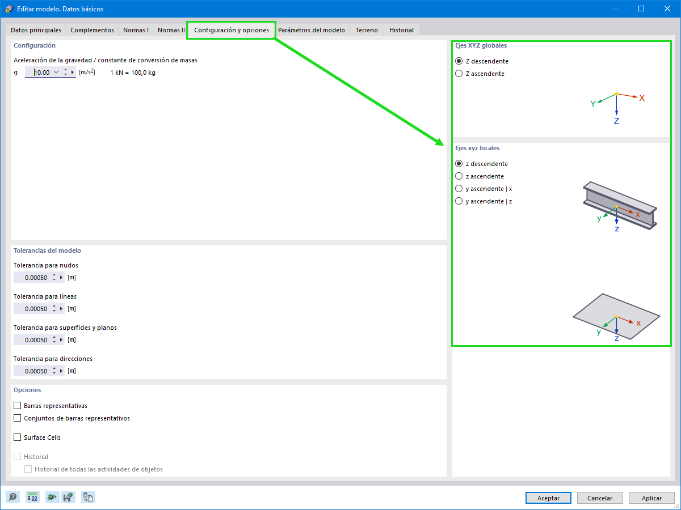
Task: Open the Parámetros del modelo tab
Action: [312, 30]
